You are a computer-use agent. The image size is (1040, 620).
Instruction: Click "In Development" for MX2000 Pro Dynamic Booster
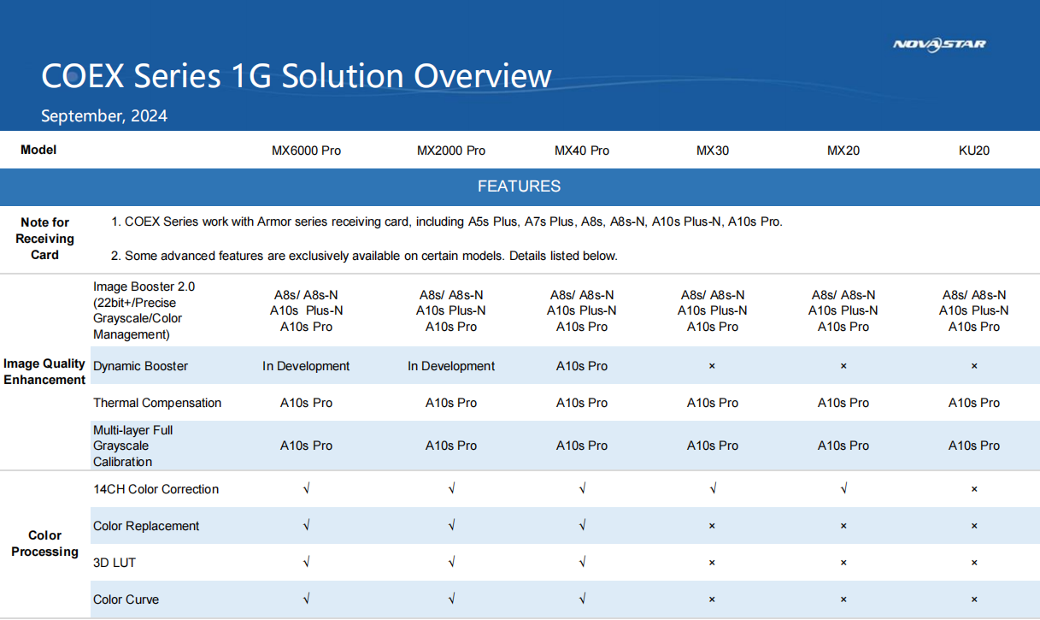pos(451,366)
